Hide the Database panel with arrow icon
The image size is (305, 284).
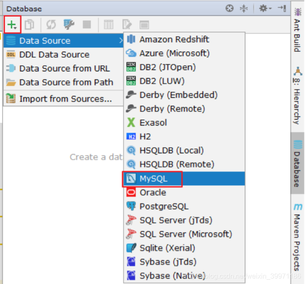click(282, 9)
